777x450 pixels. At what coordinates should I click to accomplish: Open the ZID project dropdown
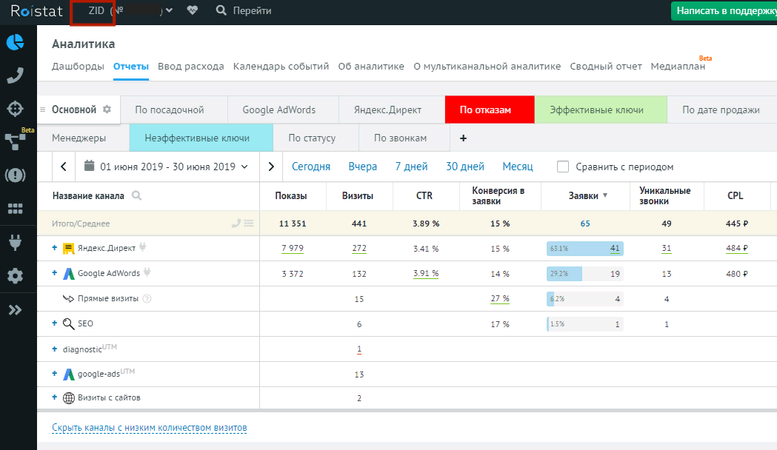(x=130, y=10)
